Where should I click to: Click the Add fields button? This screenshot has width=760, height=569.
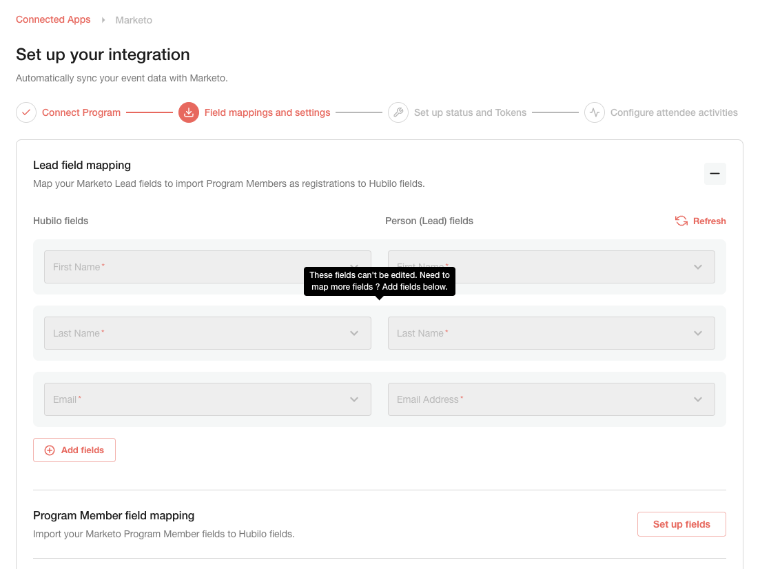[x=74, y=450]
